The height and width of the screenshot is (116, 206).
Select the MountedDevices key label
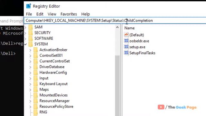point(54,95)
